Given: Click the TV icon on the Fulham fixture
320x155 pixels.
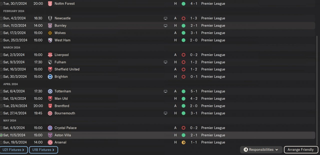Looking at the screenshot, I should point(165,62).
